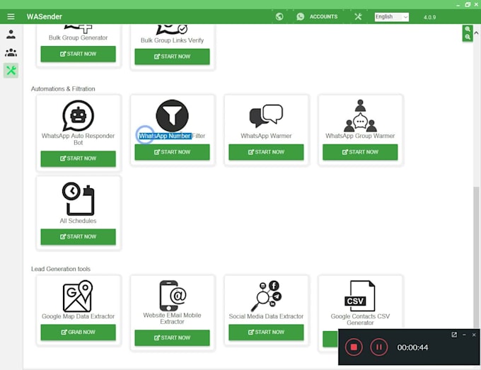Start Website EMail Mobile Extractor
The image size is (481, 370).
pyautogui.click(x=172, y=337)
